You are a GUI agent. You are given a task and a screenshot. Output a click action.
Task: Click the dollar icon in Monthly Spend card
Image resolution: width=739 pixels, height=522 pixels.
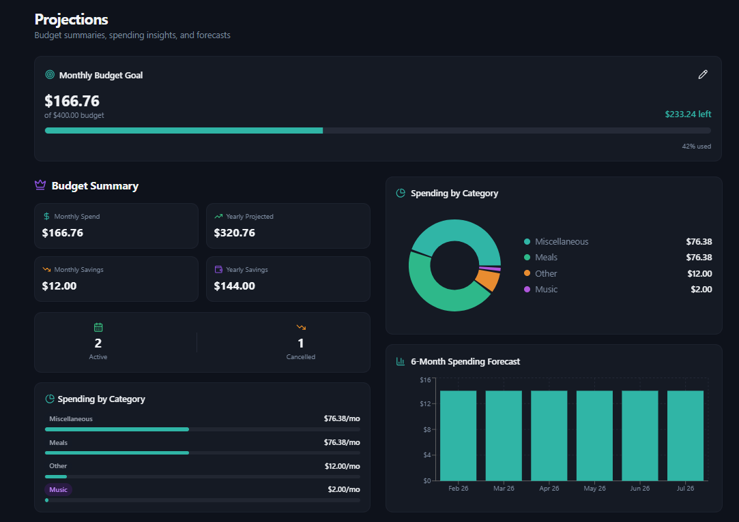(x=46, y=217)
